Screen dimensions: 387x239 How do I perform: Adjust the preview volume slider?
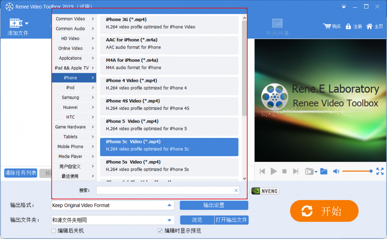coord(357,171)
